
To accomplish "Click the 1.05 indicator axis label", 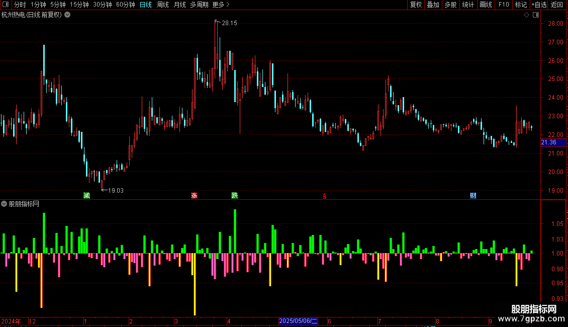I will pyautogui.click(x=557, y=224).
